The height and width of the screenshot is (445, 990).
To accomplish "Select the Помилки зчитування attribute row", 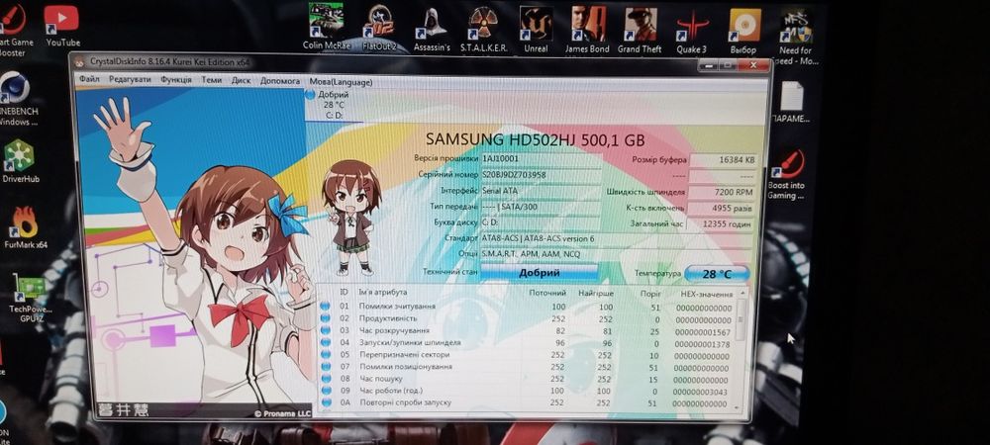I will coord(527,307).
